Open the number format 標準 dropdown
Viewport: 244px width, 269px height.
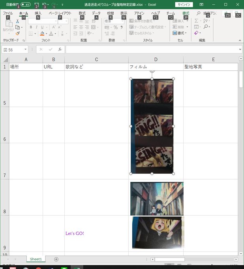click(x=114, y=21)
